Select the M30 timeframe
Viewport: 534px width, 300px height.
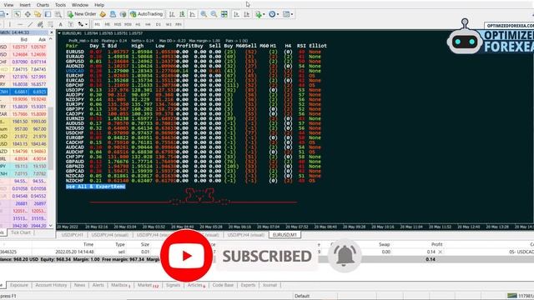(128, 24)
